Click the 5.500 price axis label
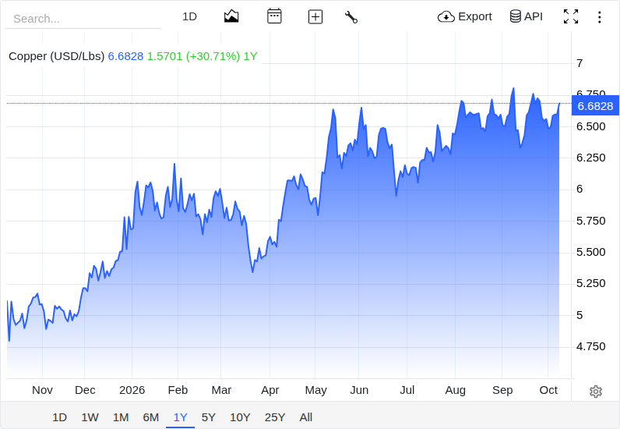The image size is (620, 429). pyautogui.click(x=590, y=252)
